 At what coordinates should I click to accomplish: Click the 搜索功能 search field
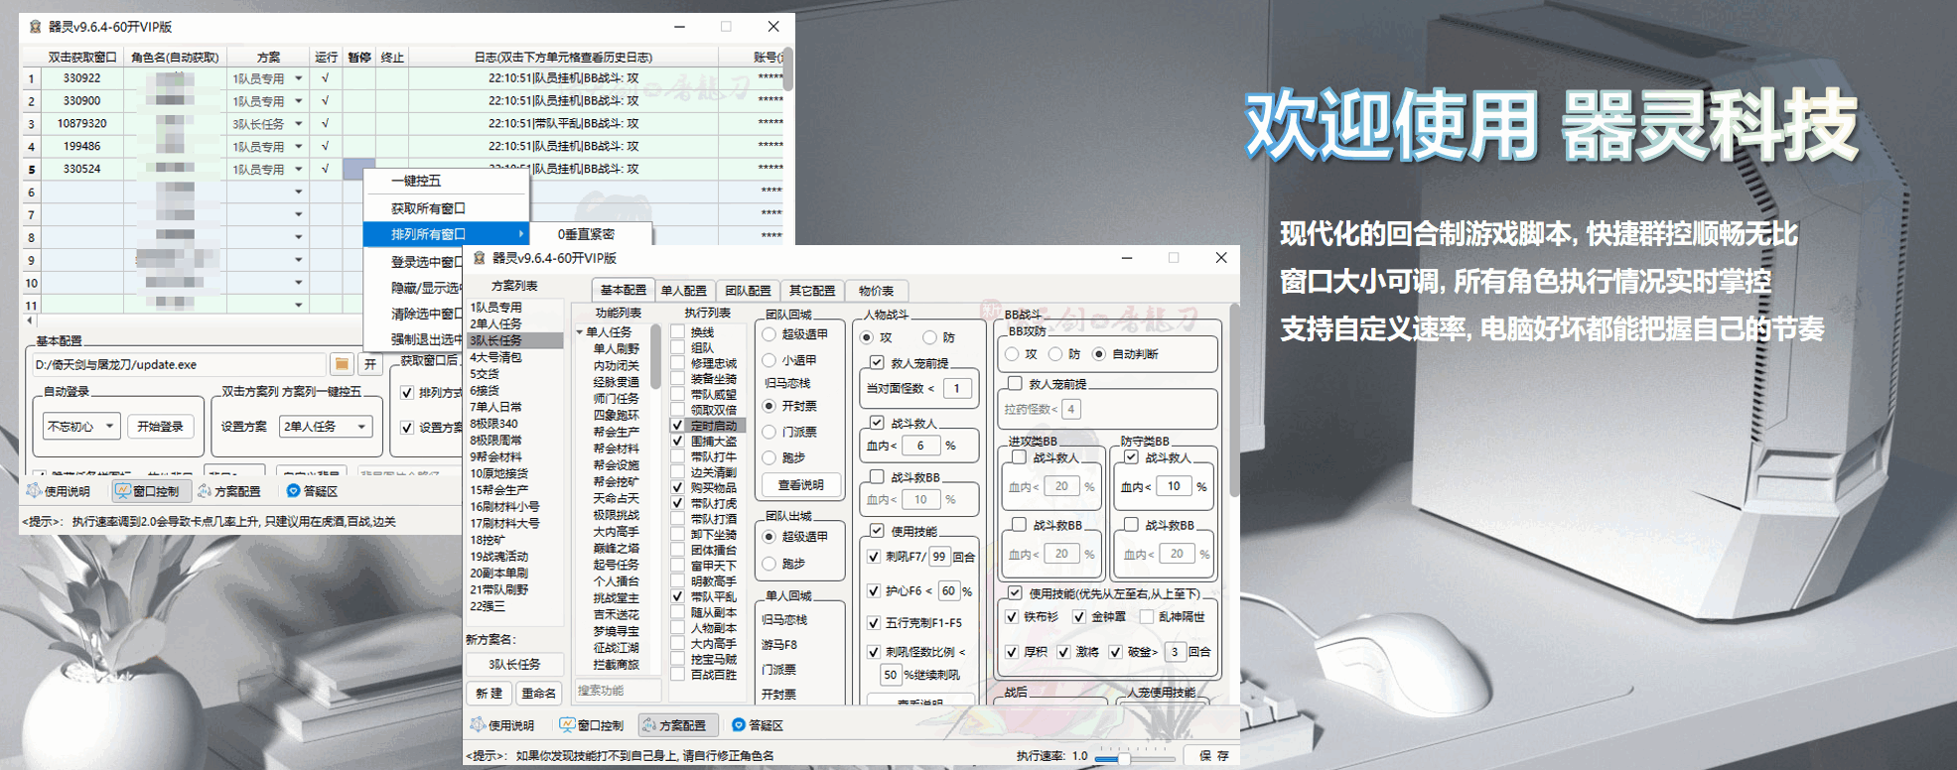pyautogui.click(x=616, y=691)
